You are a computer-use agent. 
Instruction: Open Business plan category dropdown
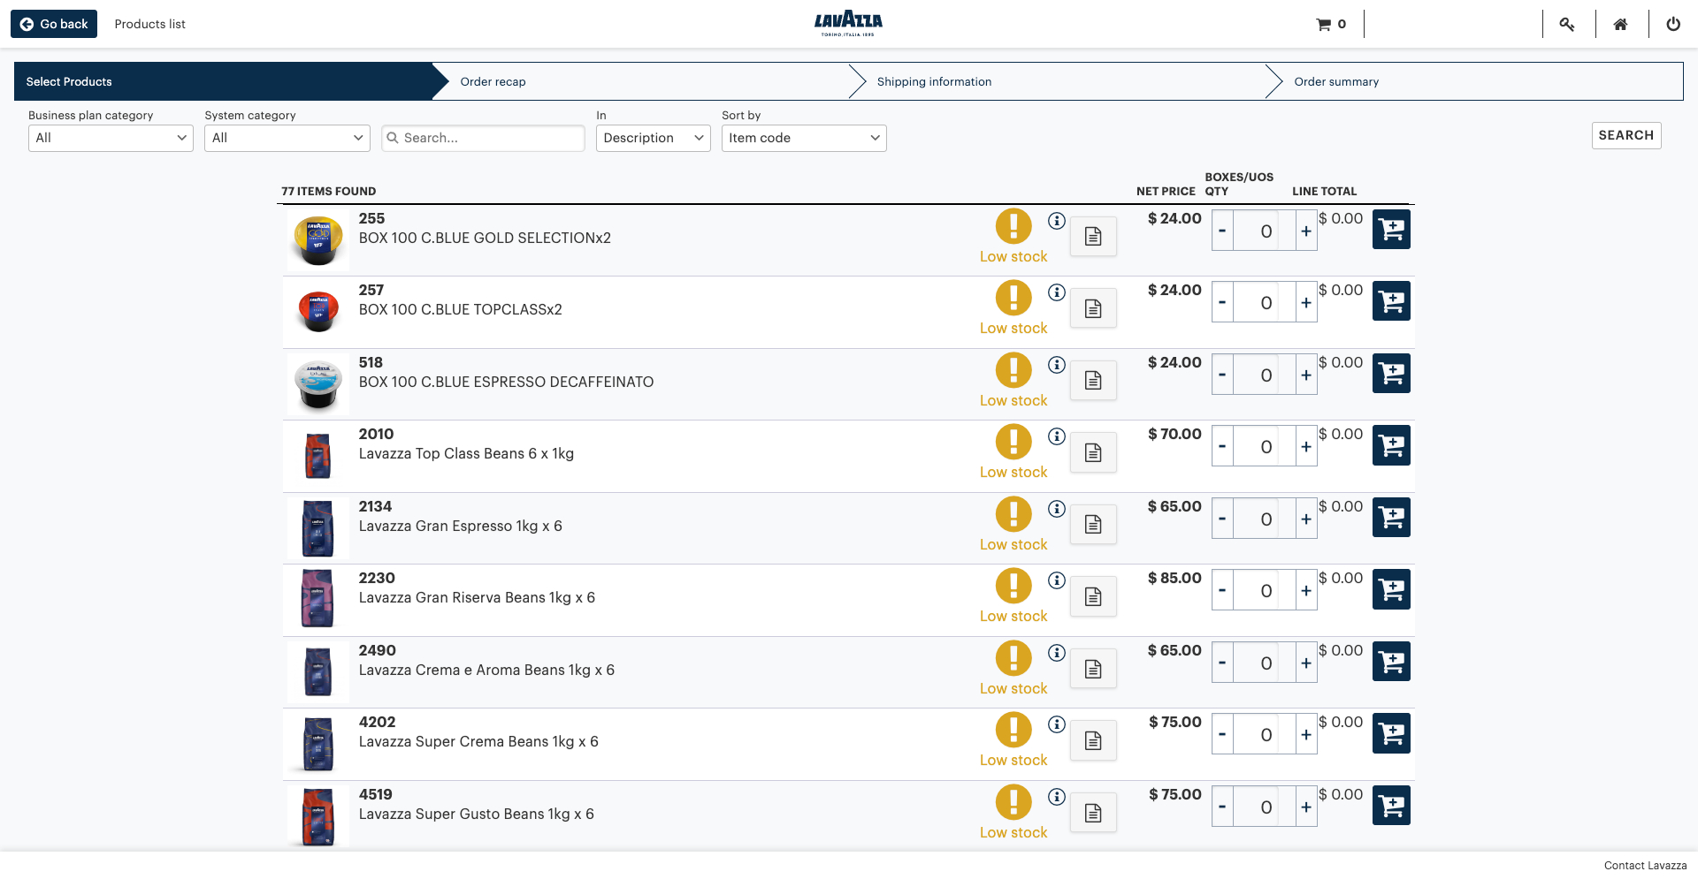[111, 138]
